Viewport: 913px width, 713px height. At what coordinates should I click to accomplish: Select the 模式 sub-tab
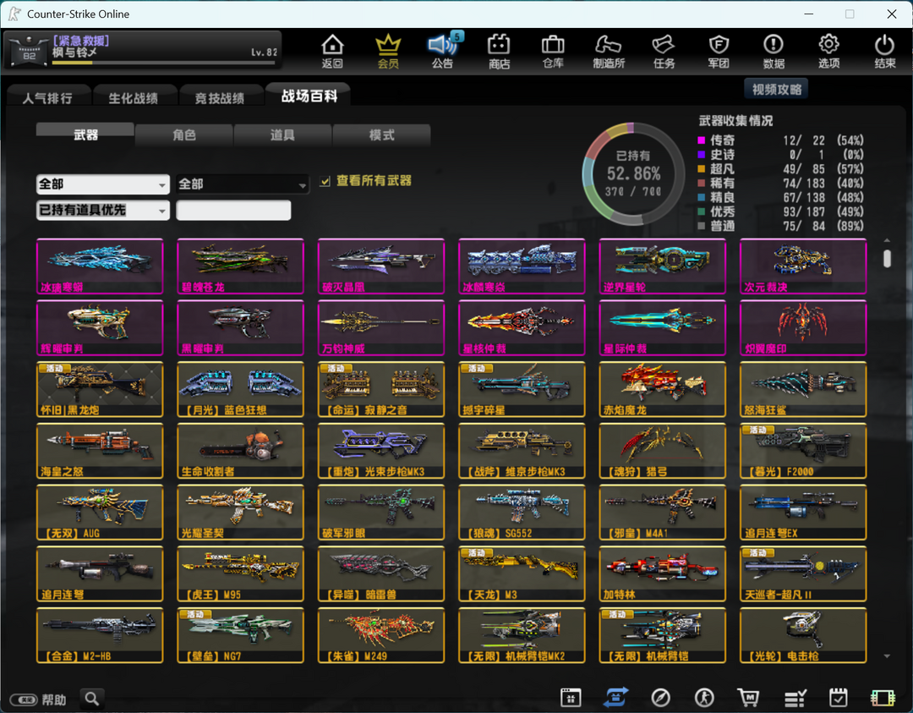click(x=381, y=134)
